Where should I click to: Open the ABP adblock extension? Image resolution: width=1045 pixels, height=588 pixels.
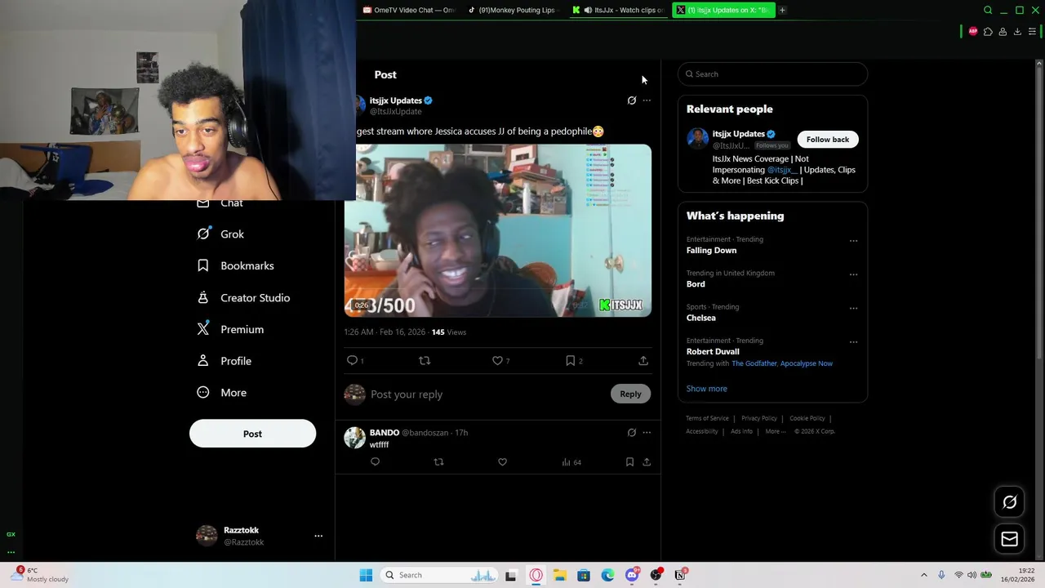[973, 32]
